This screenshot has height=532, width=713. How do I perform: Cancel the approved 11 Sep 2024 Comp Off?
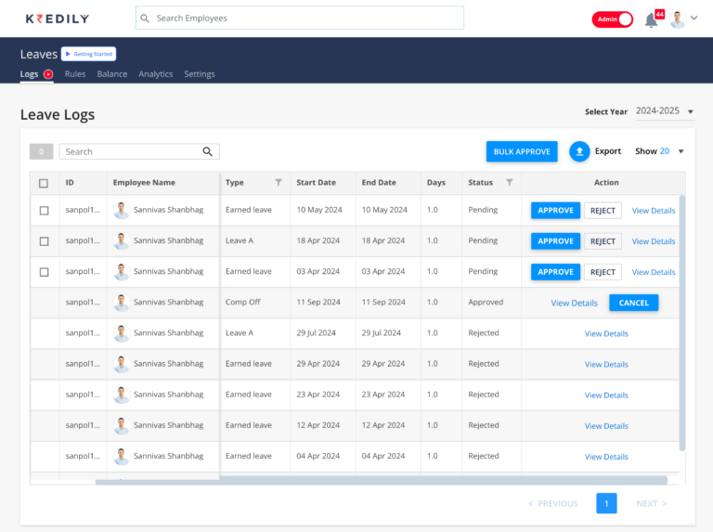[633, 303]
